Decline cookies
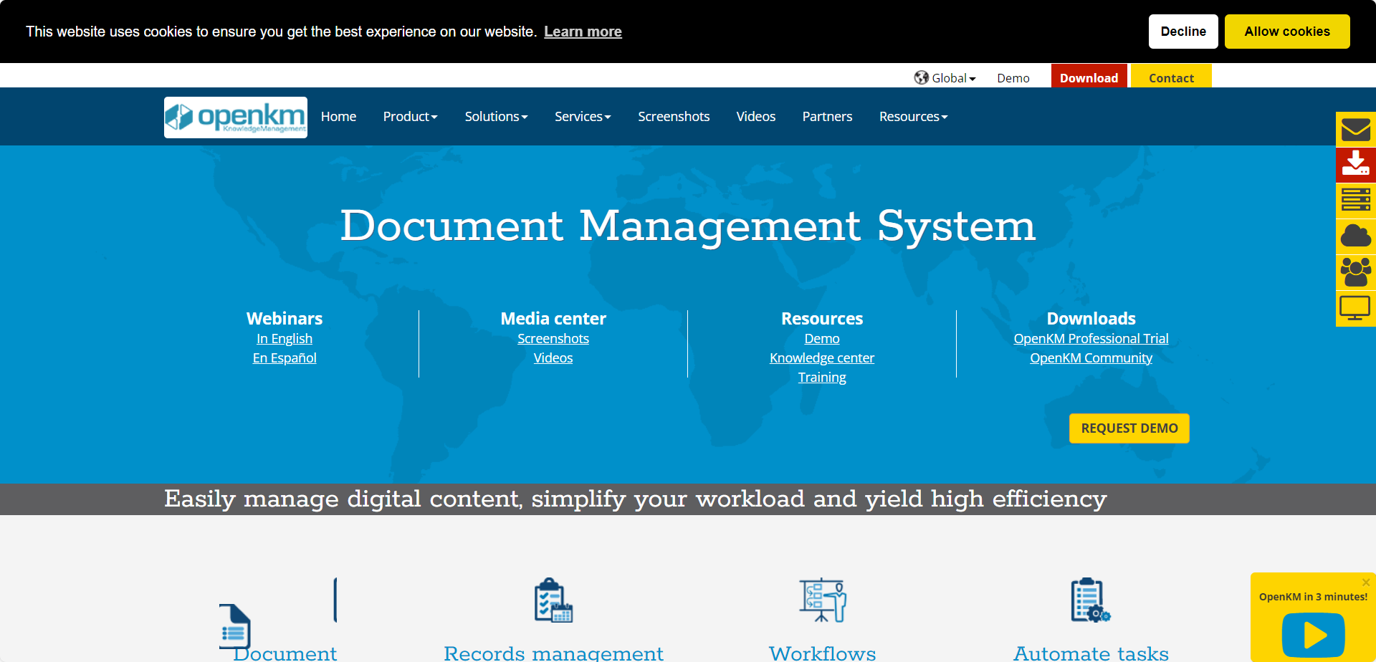 [x=1183, y=32]
